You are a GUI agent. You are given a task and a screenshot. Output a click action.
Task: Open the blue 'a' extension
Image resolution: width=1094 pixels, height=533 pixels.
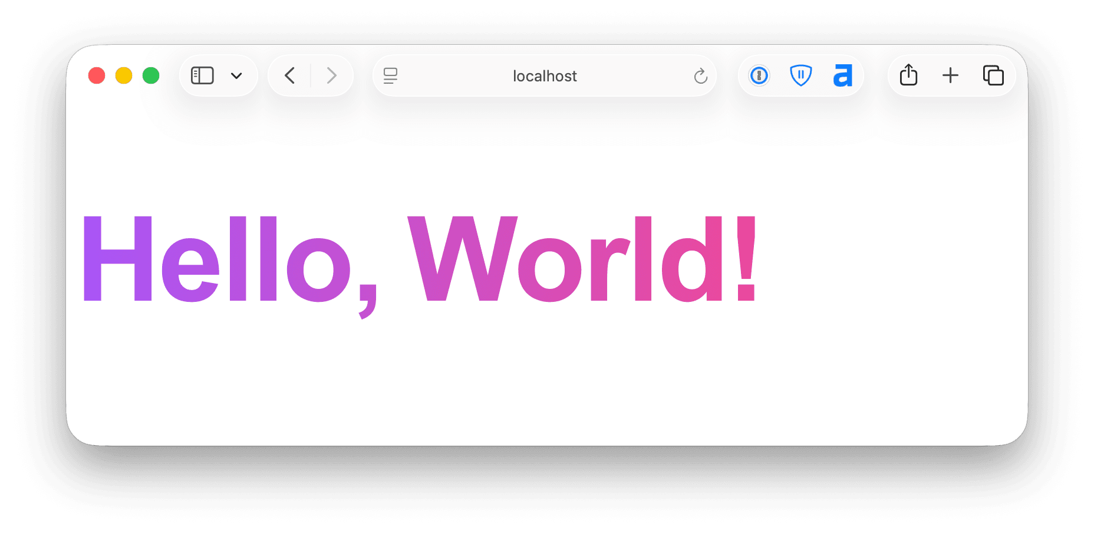tap(843, 75)
